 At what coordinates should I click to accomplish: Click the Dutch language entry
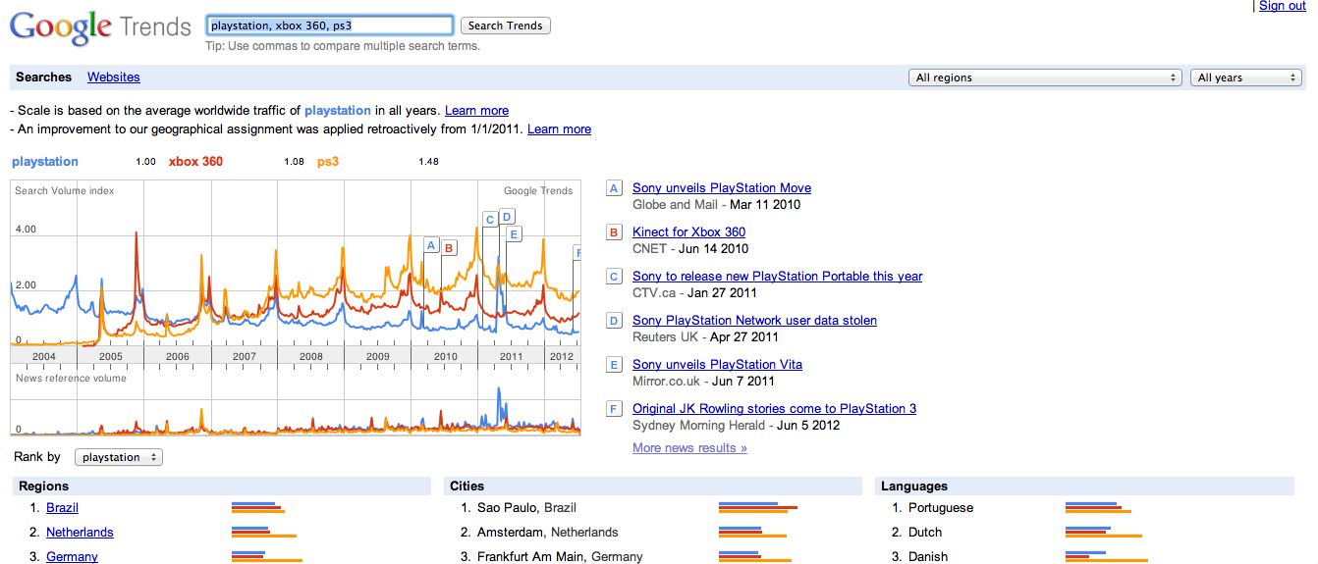pos(925,533)
